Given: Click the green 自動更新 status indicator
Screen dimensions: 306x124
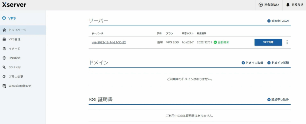Looking at the screenshot, I should coord(221,42).
